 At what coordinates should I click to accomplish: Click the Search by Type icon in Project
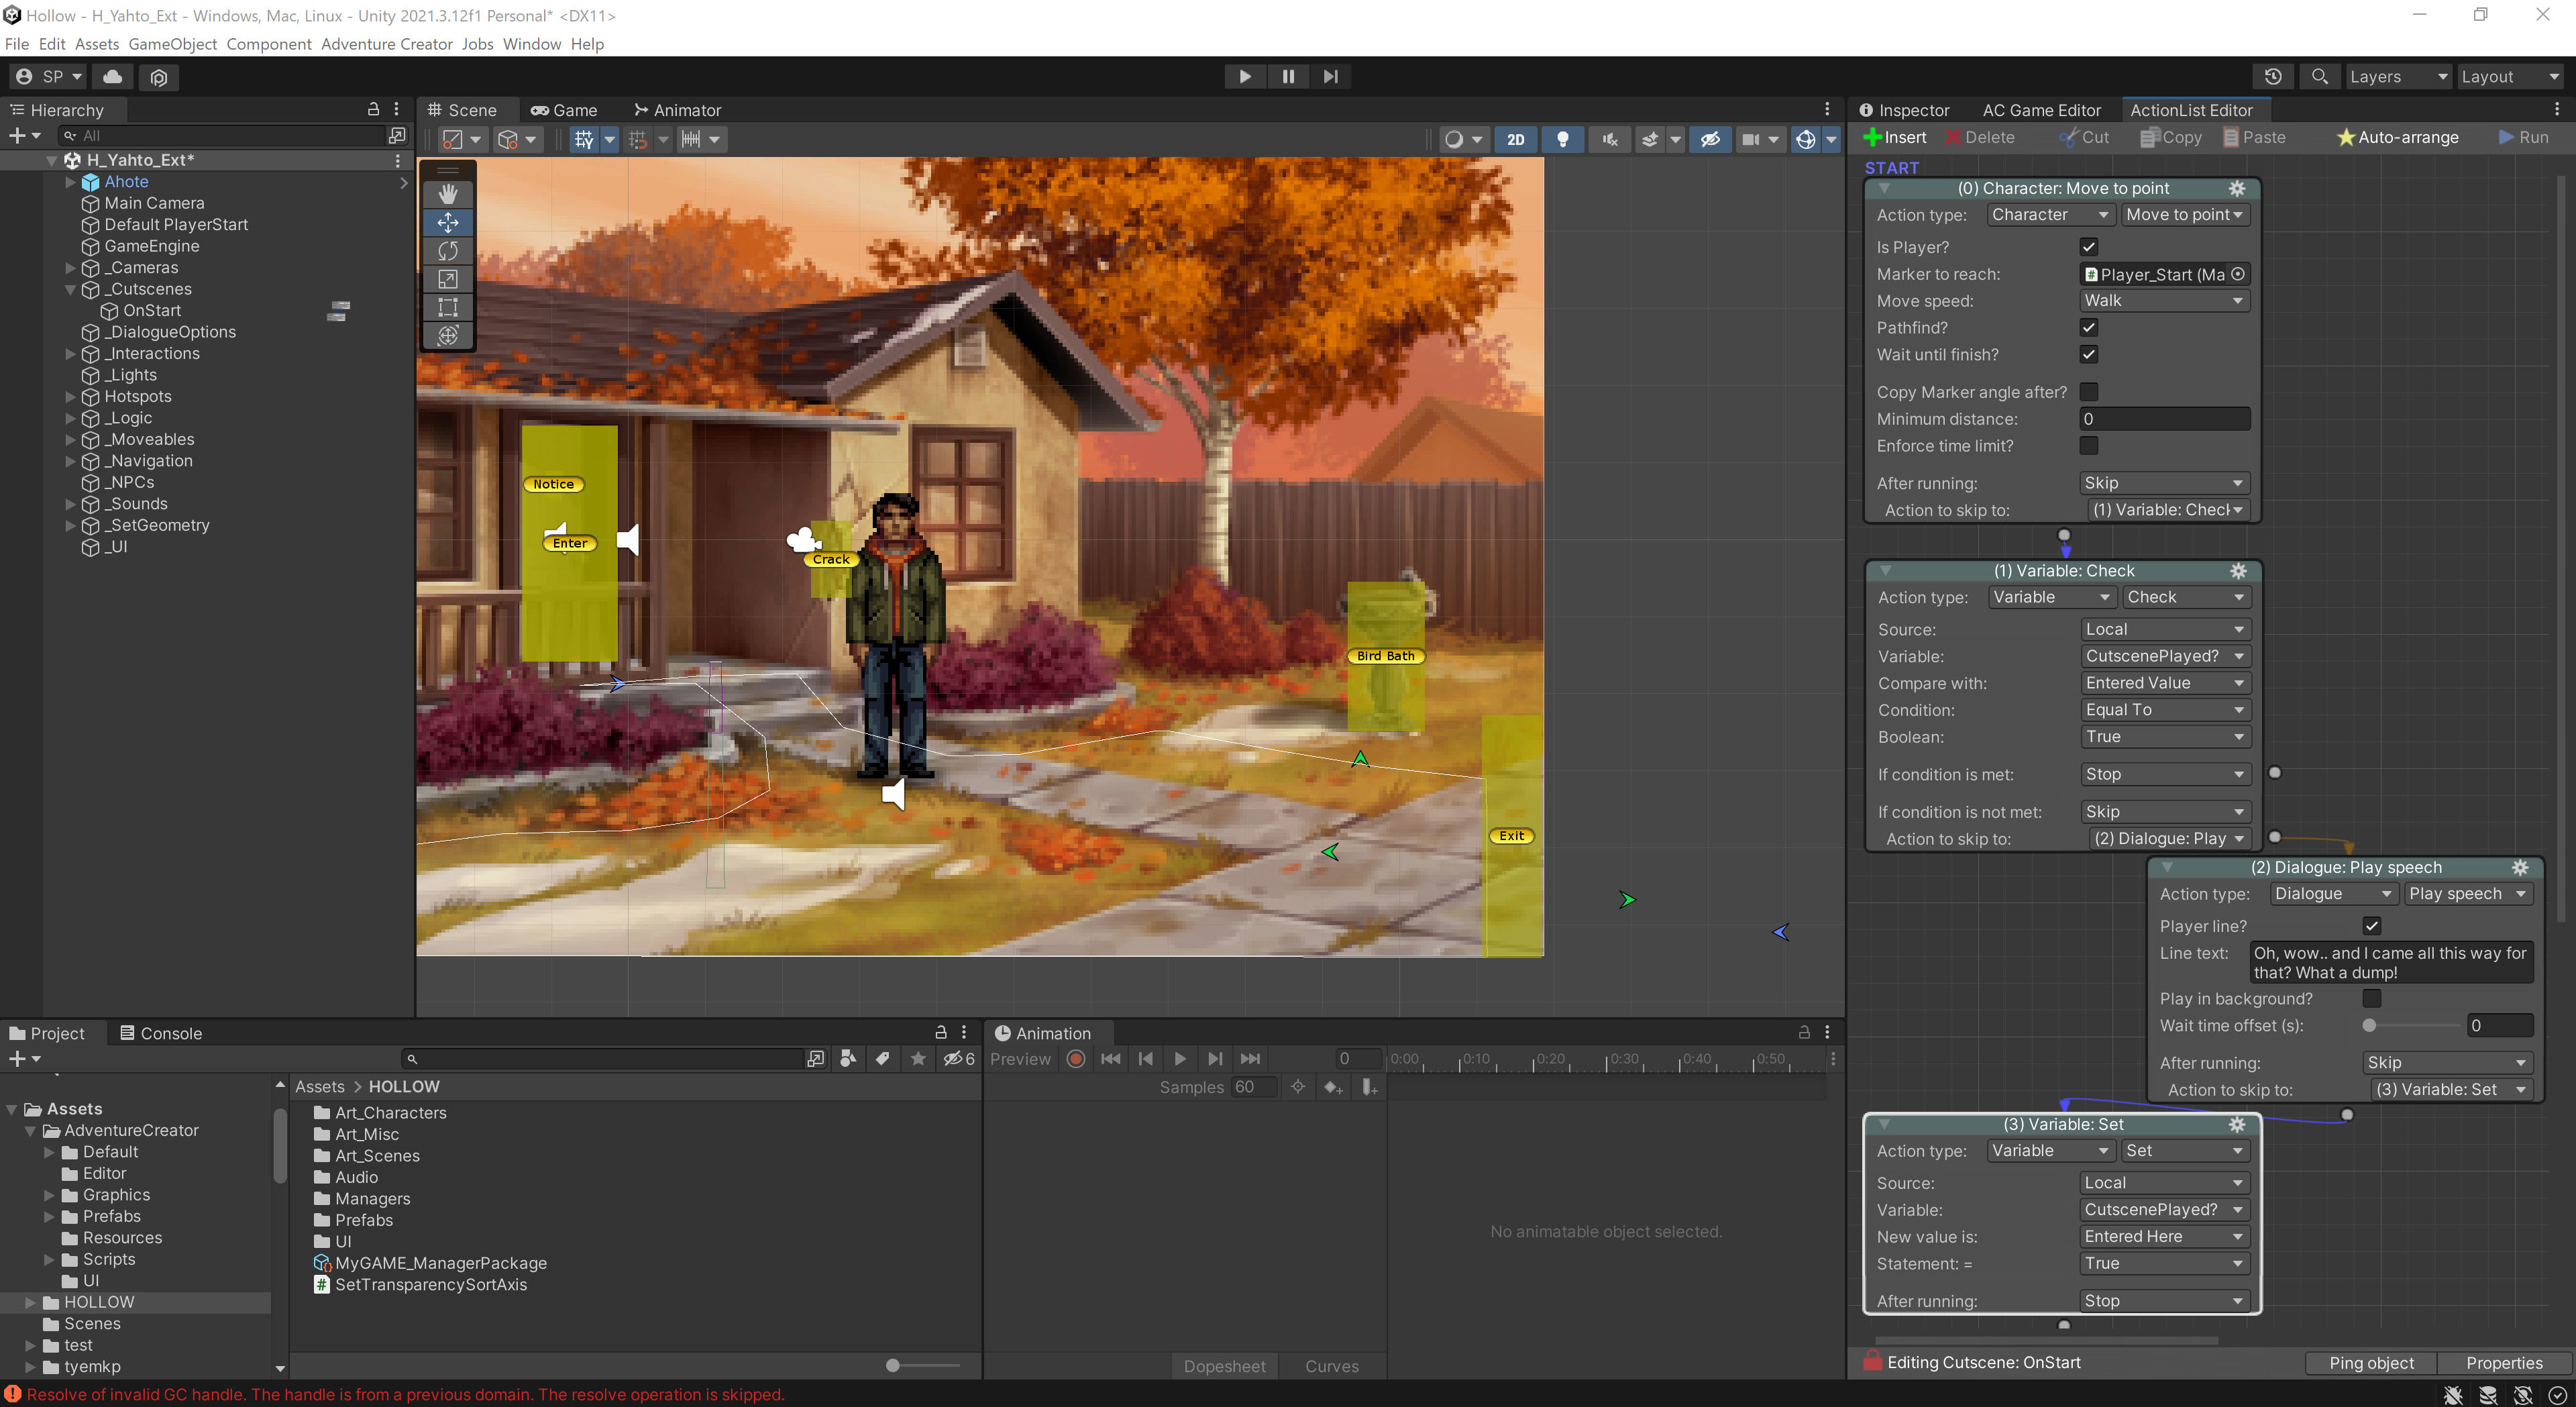(x=848, y=1058)
